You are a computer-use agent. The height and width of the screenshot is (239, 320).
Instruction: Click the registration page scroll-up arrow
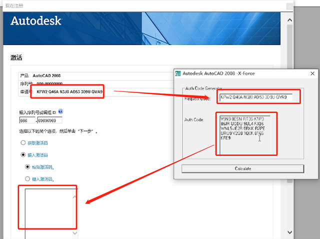click(x=289, y=20)
